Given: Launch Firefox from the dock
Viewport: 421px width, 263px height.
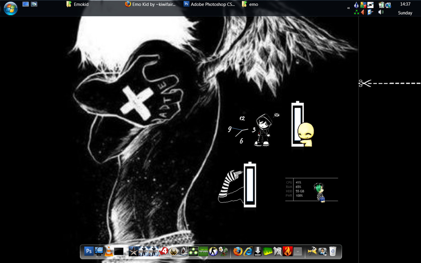Looking at the screenshot, I should coord(238,251).
